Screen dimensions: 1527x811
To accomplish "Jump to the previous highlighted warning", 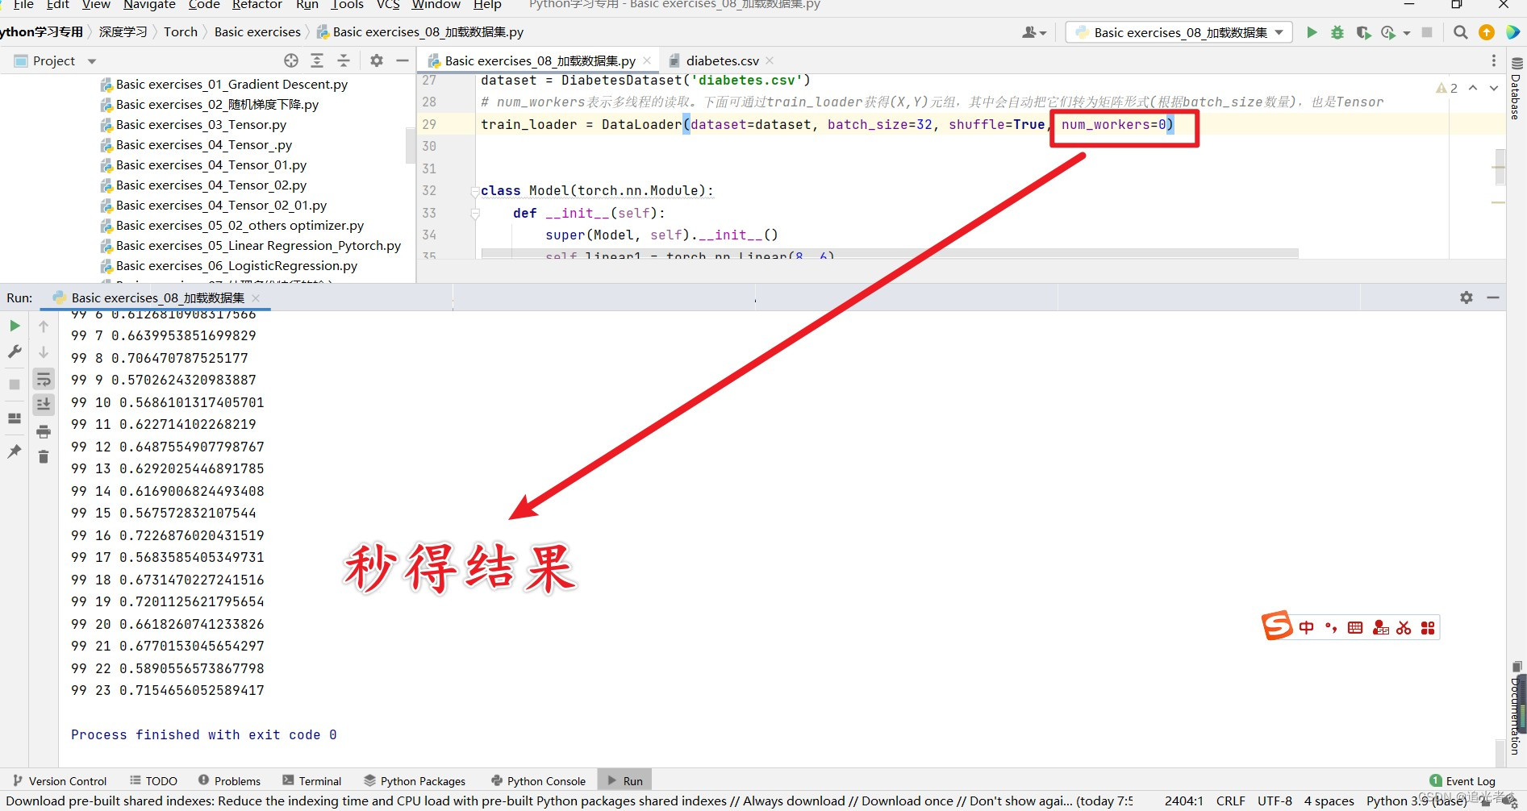I will [x=1473, y=88].
